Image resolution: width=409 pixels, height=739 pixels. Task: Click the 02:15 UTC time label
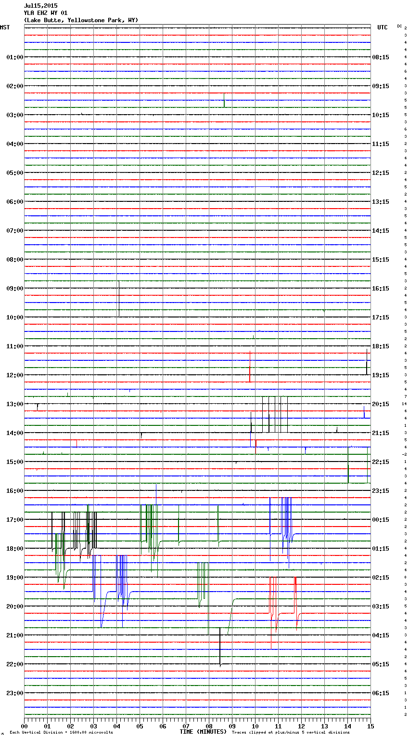coord(381,578)
